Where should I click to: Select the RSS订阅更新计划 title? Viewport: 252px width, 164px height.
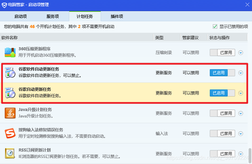pos(35,150)
